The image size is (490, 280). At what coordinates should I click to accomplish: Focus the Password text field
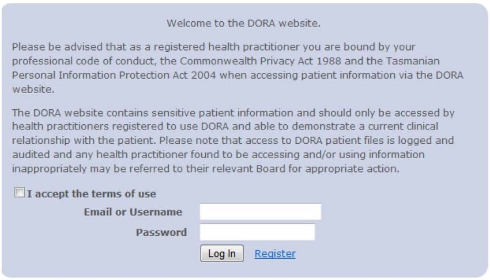pos(257,232)
